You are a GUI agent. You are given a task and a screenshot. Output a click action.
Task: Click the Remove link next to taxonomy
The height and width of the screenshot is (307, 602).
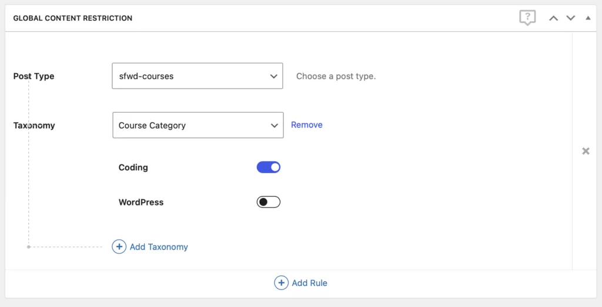307,124
